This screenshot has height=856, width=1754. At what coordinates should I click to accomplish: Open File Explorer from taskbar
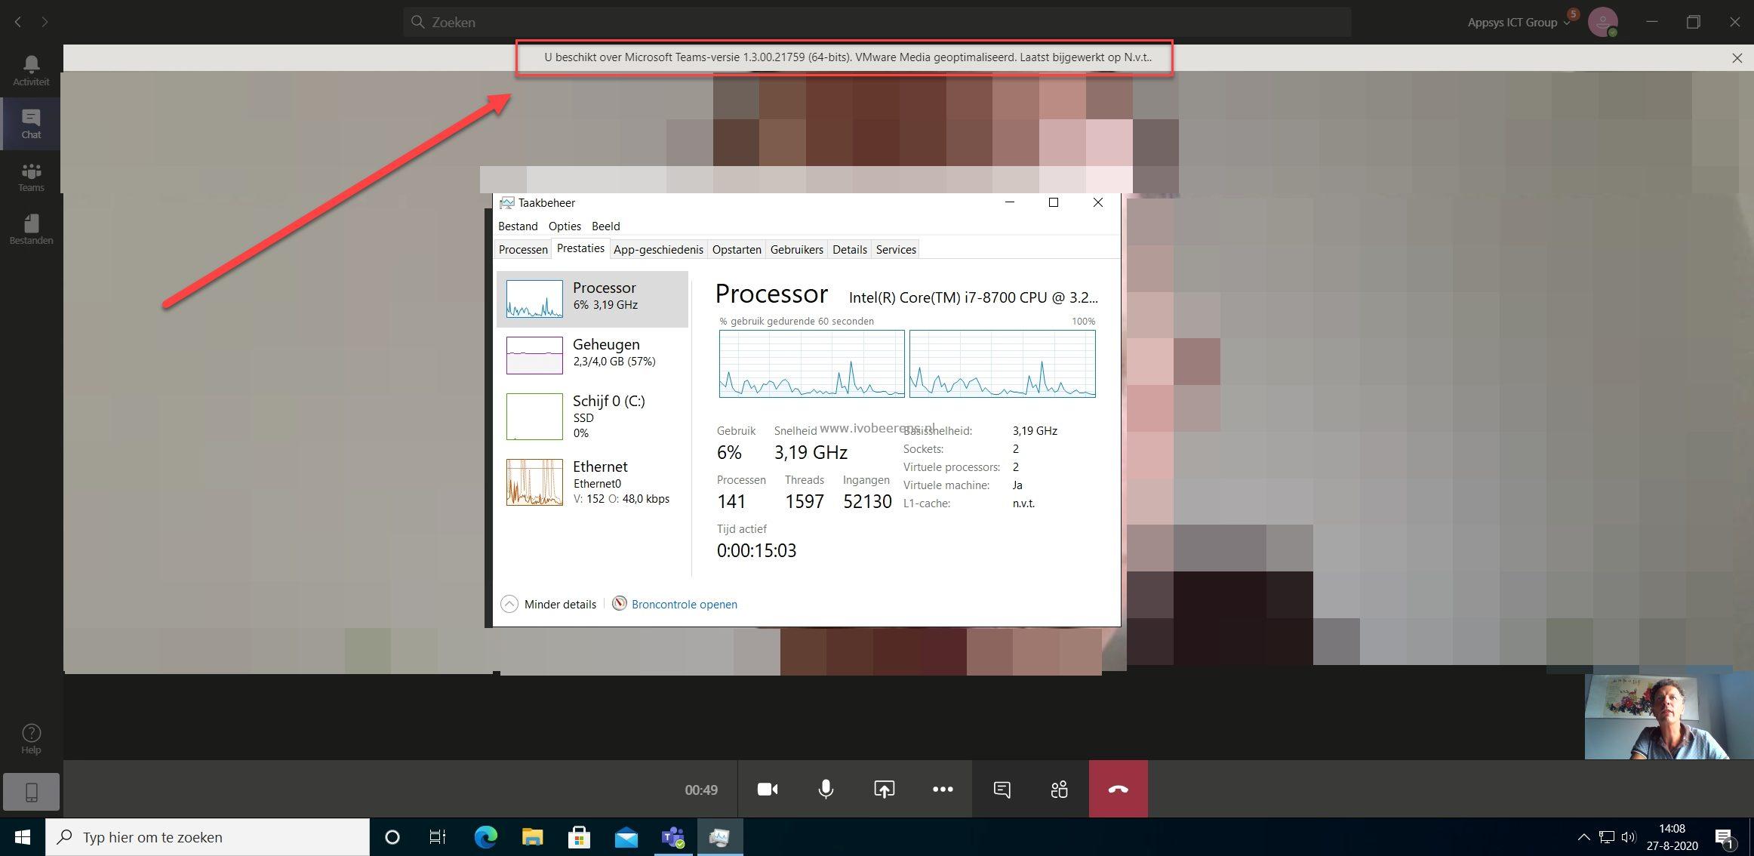pyautogui.click(x=532, y=837)
